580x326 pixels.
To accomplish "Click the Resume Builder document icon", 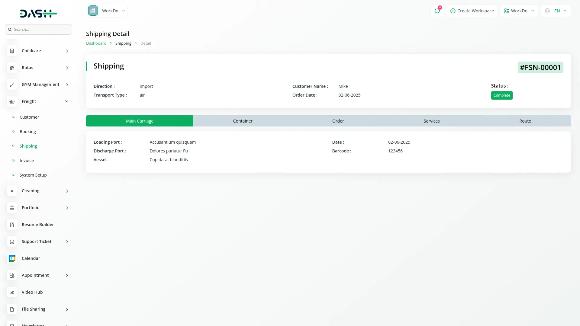I will 12,225.
